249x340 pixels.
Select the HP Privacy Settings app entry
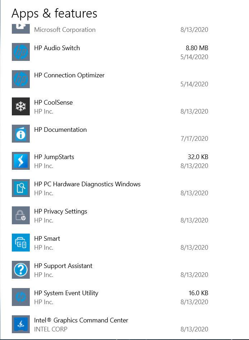[x=108, y=215]
